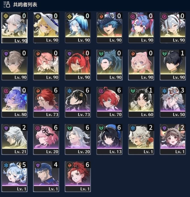Click Fusion element icon on pink cat-eared character

[x=133, y=54]
